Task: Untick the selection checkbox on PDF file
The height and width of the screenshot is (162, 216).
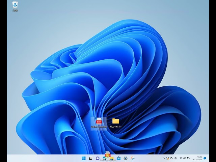Action: 96,118
